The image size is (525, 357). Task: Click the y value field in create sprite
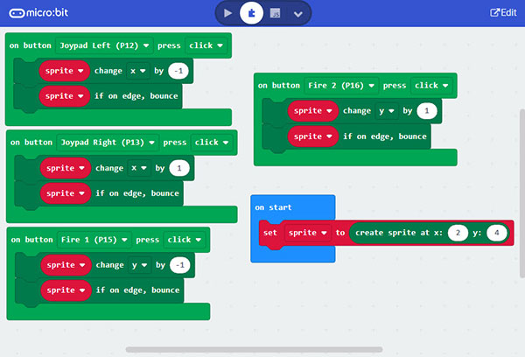[496, 233]
